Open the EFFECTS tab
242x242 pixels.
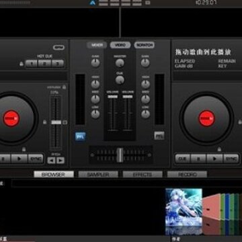[143, 174]
